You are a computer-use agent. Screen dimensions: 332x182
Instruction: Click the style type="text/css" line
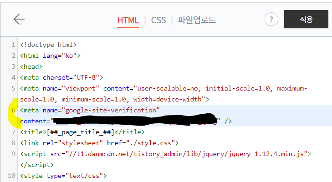(63, 176)
